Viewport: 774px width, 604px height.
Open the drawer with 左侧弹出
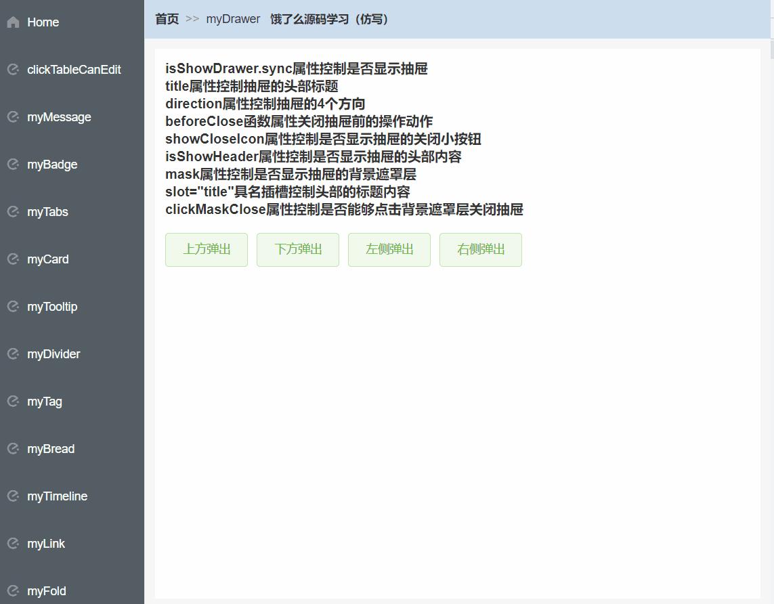tap(389, 250)
